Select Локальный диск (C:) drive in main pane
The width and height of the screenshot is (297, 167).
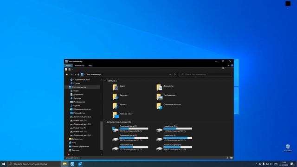130,128
